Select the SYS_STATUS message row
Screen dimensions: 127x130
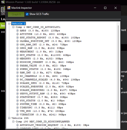[42, 101]
